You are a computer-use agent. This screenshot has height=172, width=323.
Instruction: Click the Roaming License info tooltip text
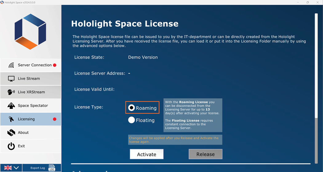193,115
